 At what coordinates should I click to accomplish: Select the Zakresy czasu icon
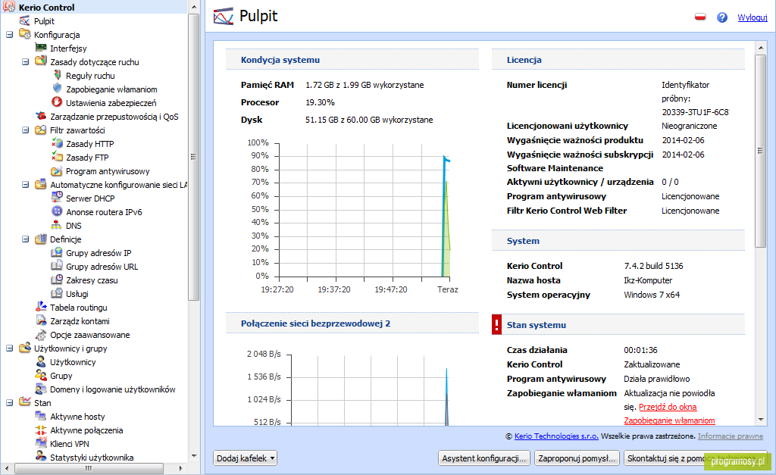[57, 280]
